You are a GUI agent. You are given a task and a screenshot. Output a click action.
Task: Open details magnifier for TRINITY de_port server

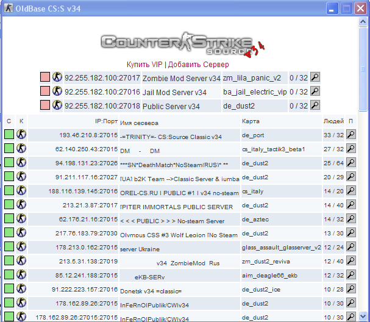(351, 135)
